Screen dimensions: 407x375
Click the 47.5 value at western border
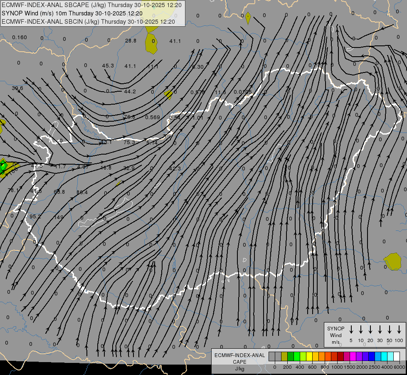(37, 166)
